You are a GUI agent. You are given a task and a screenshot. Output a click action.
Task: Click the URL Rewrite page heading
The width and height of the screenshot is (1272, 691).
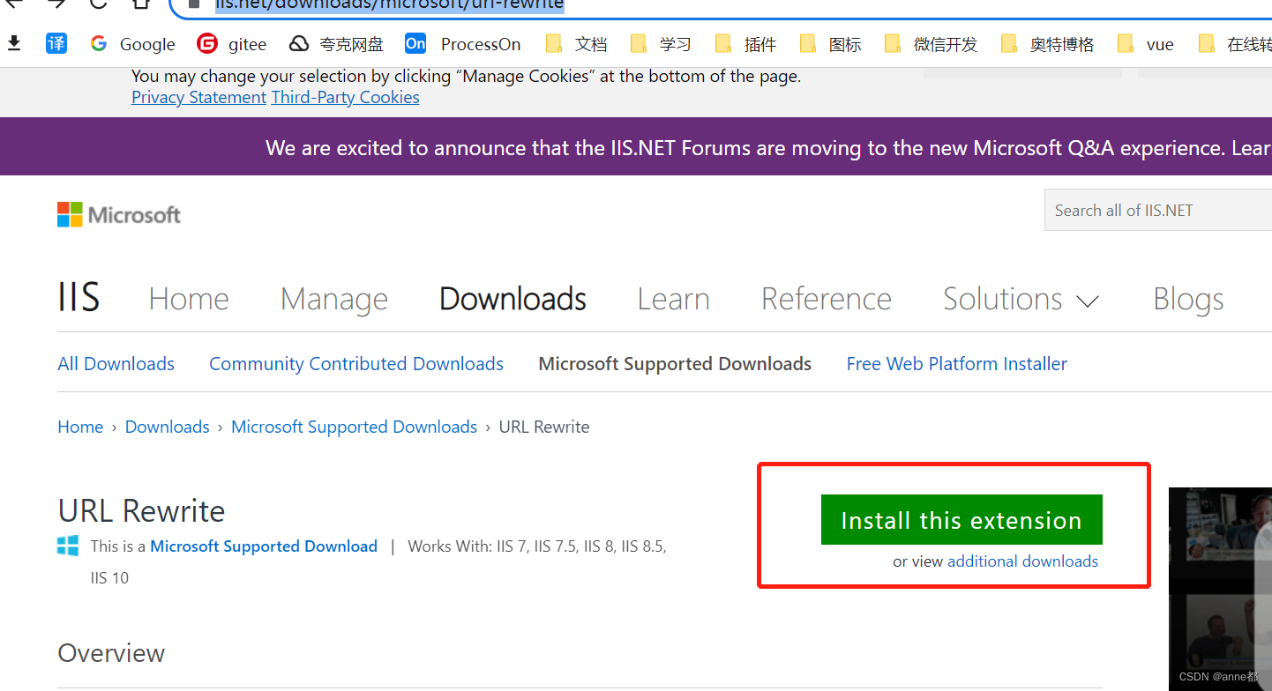(x=141, y=511)
